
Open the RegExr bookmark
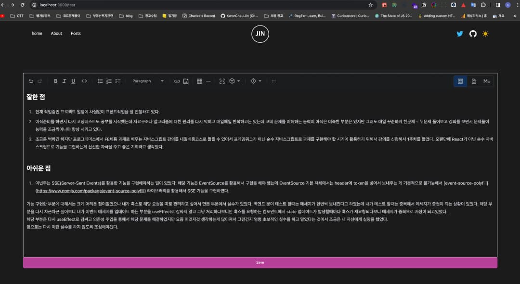coord(307,16)
